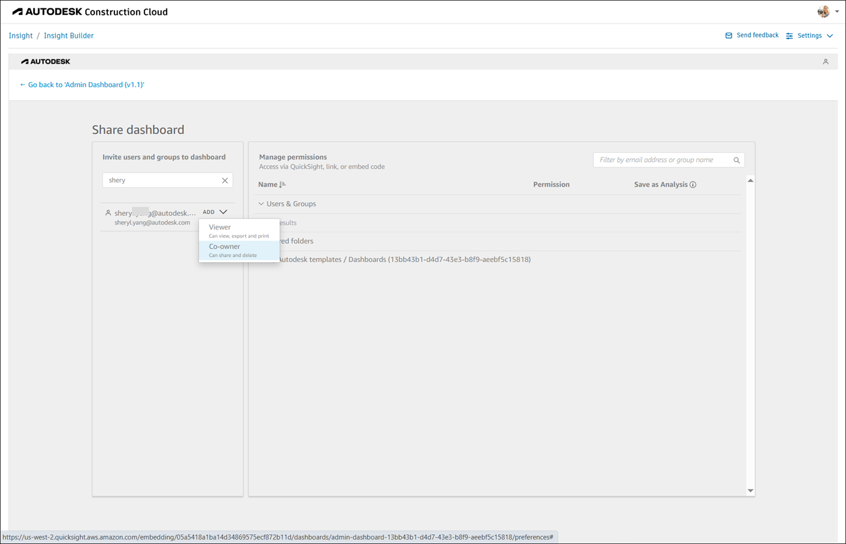Select the Co-owner permission option
Screen dimensions: 846x544
click(x=239, y=250)
